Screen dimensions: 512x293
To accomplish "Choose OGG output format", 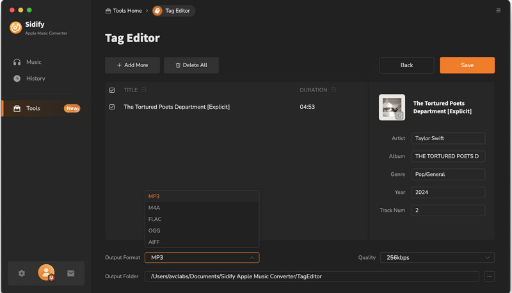I will pos(202,230).
